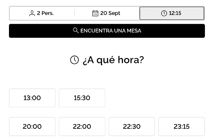
Task: Click the ¿A qué hora? heading text
Action: [113, 60]
